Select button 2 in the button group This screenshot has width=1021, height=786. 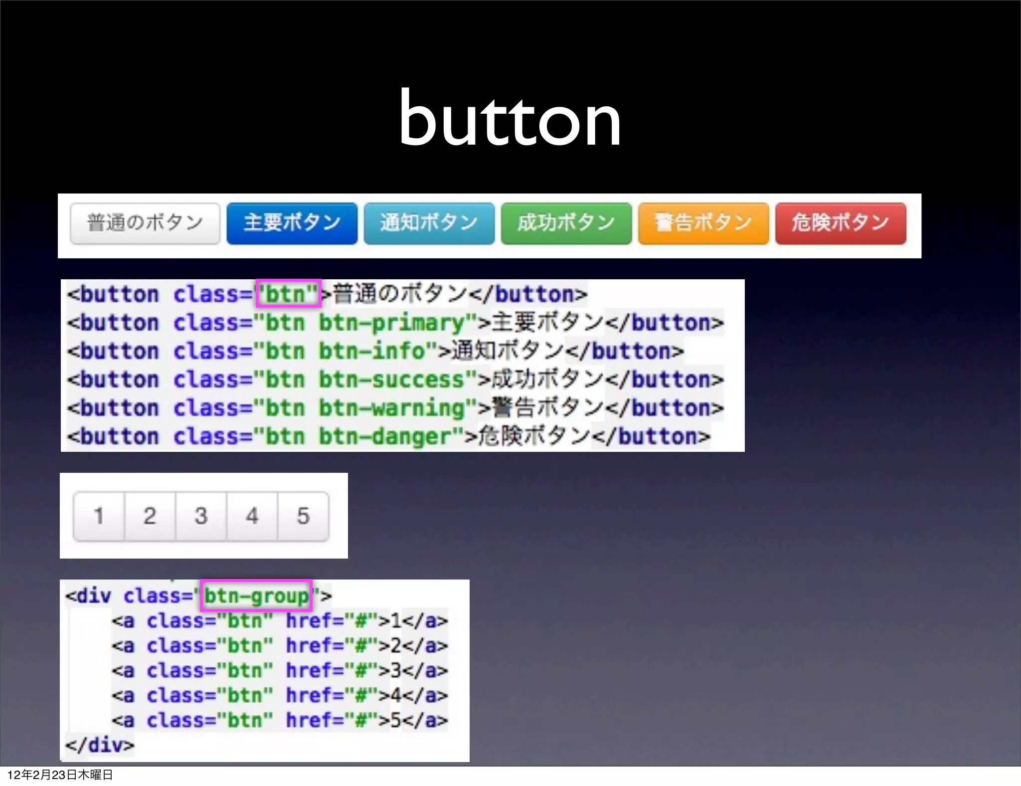click(150, 516)
